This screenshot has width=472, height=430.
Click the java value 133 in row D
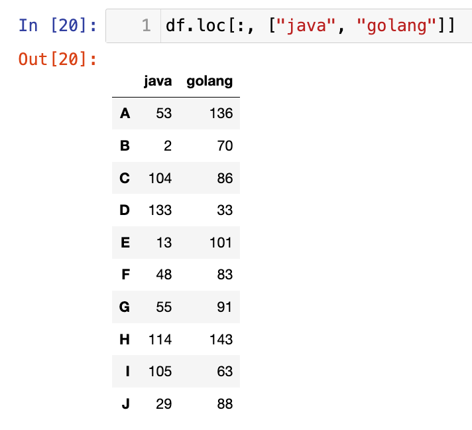[x=160, y=210]
